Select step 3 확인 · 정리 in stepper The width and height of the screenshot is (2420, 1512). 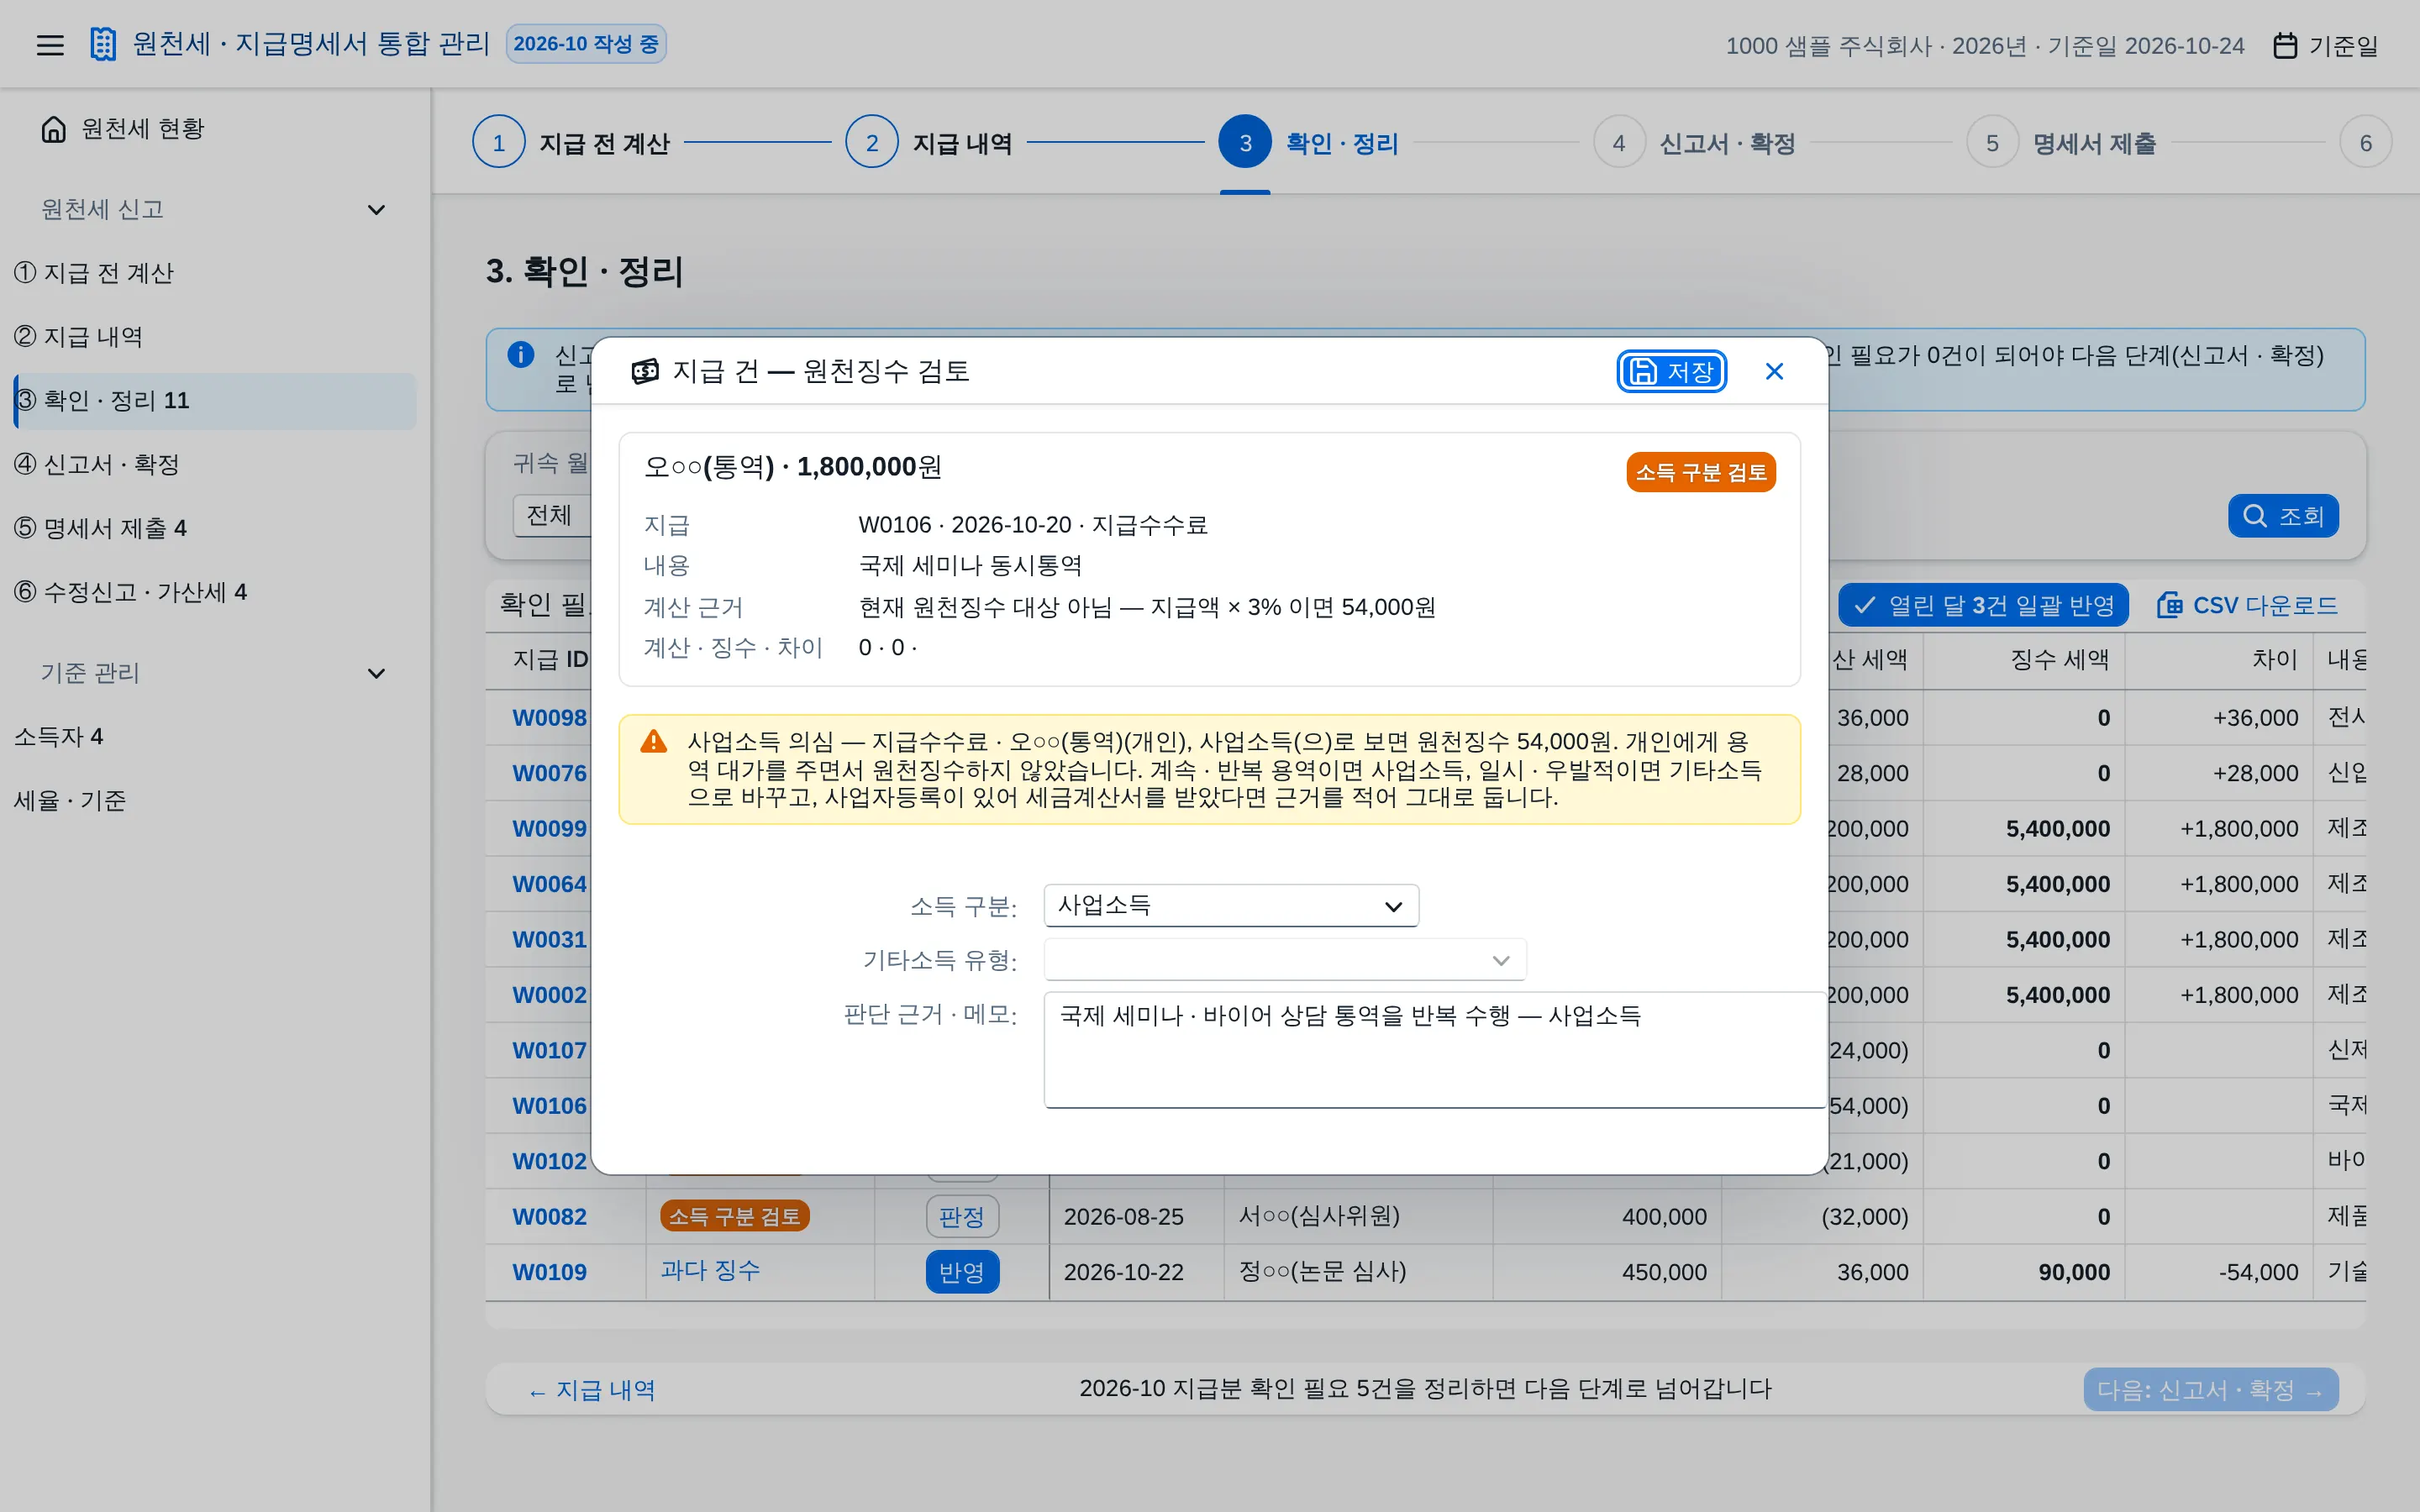coord(1308,143)
